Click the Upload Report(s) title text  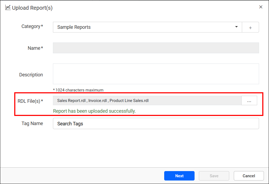click(x=32, y=8)
